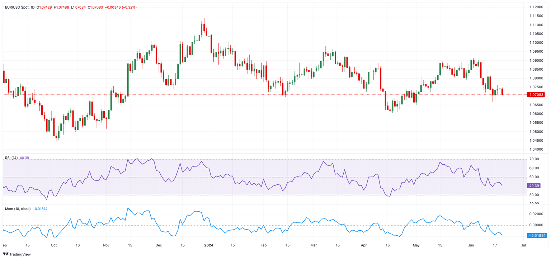Click the red 1.07083 current price tag
Image resolution: width=551 pixels, height=259 pixels.
536,95
